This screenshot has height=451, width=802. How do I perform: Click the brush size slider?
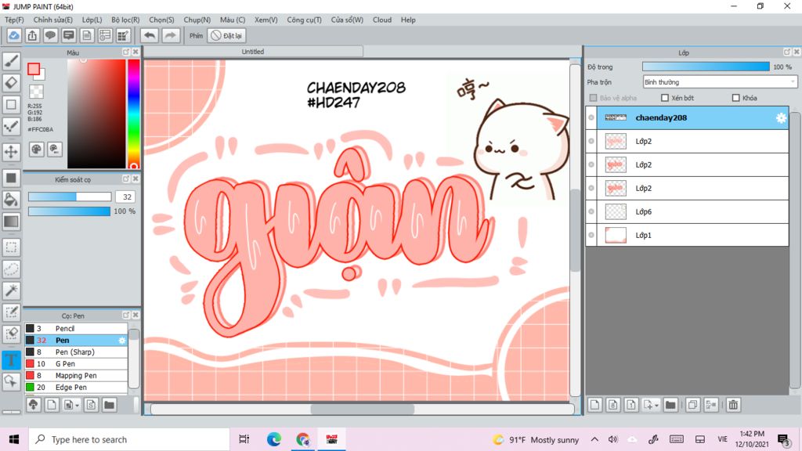[x=70, y=197]
